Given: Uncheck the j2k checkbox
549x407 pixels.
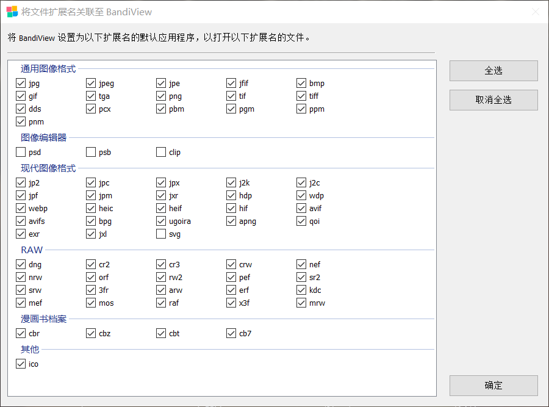Looking at the screenshot, I should click(x=231, y=182).
